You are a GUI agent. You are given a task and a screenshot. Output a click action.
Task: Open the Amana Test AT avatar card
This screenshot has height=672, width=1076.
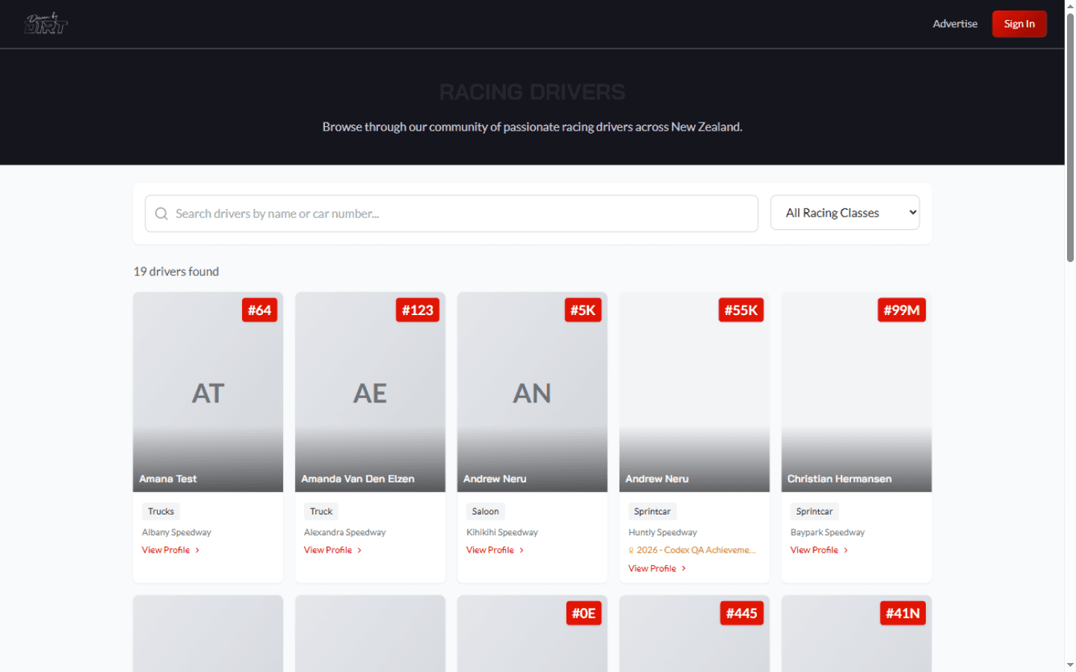[208, 392]
